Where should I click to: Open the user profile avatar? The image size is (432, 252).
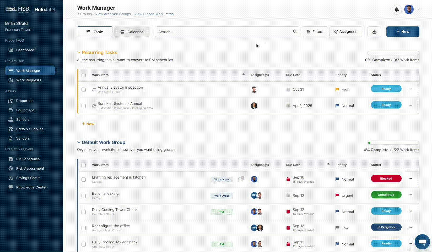[x=409, y=9]
